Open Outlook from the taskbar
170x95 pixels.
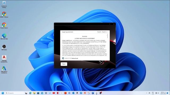[73, 93]
